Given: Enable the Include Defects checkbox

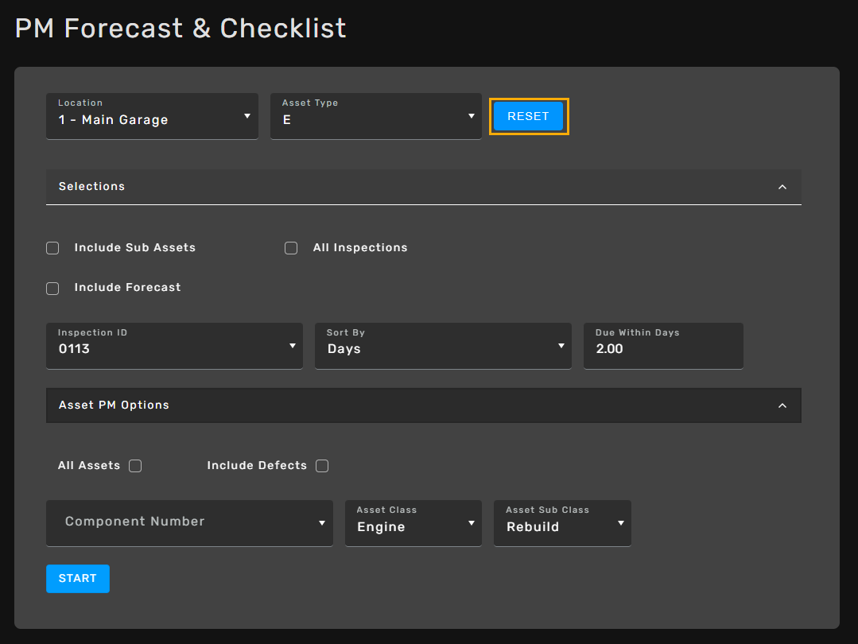Looking at the screenshot, I should [x=322, y=466].
